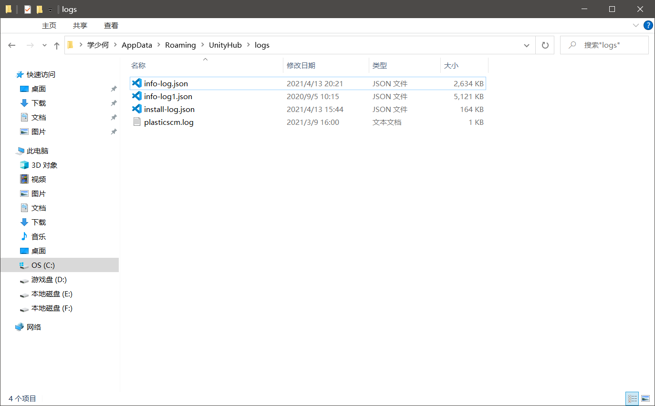Open the 查看 ribbon tab
Image resolution: width=655 pixels, height=406 pixels.
point(111,26)
